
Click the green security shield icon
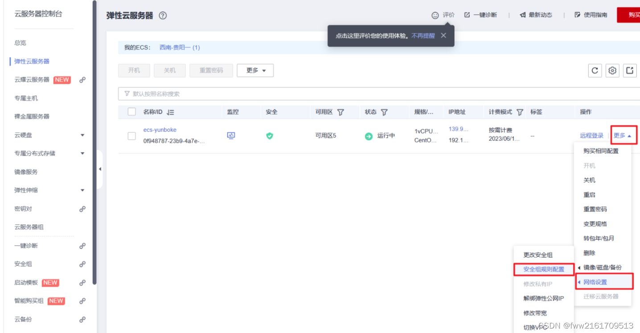click(269, 136)
